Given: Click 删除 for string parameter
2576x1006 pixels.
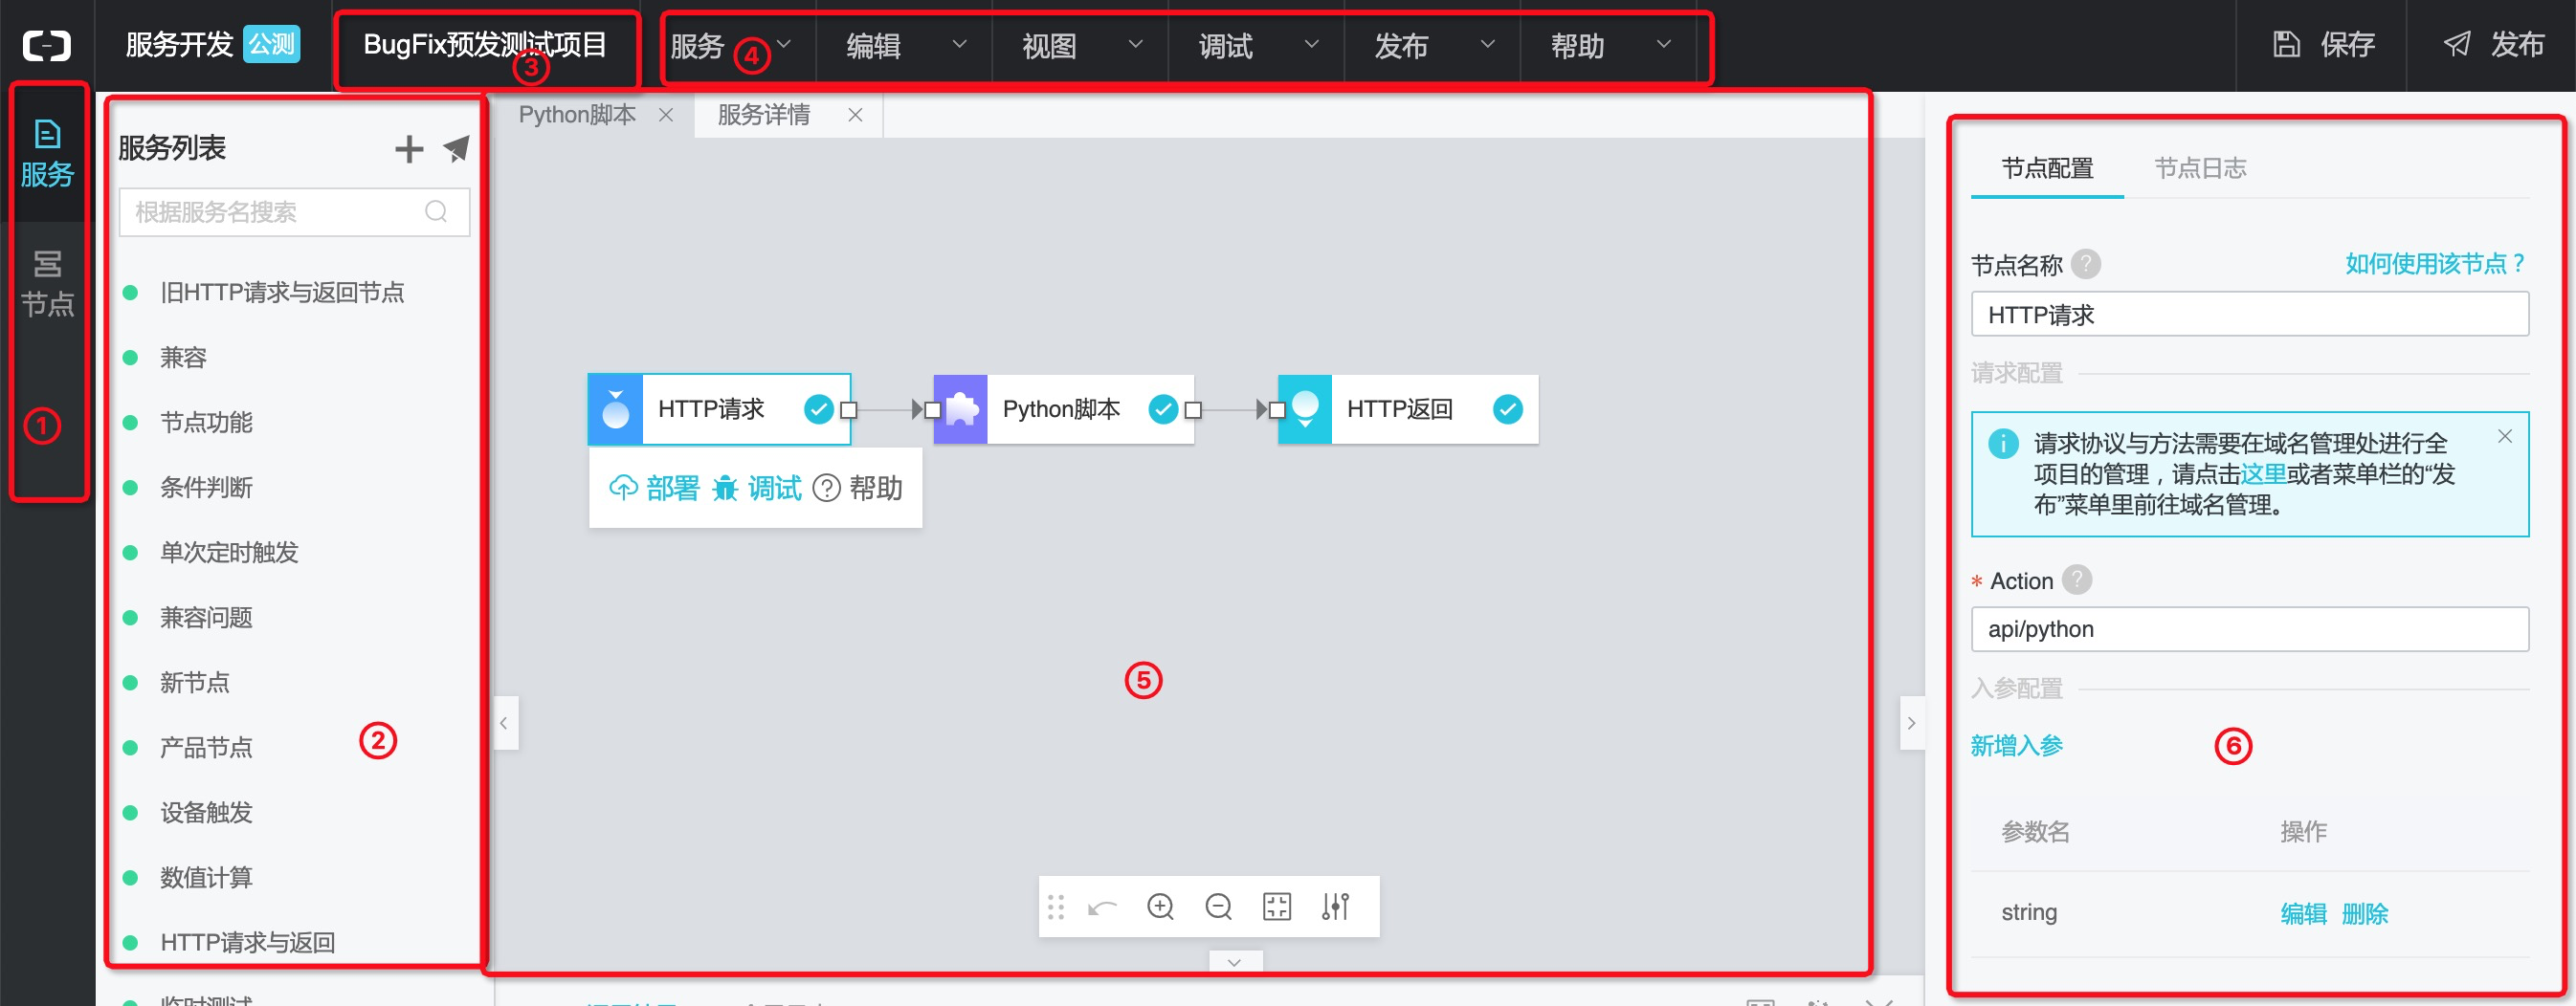Looking at the screenshot, I should pos(2364,913).
